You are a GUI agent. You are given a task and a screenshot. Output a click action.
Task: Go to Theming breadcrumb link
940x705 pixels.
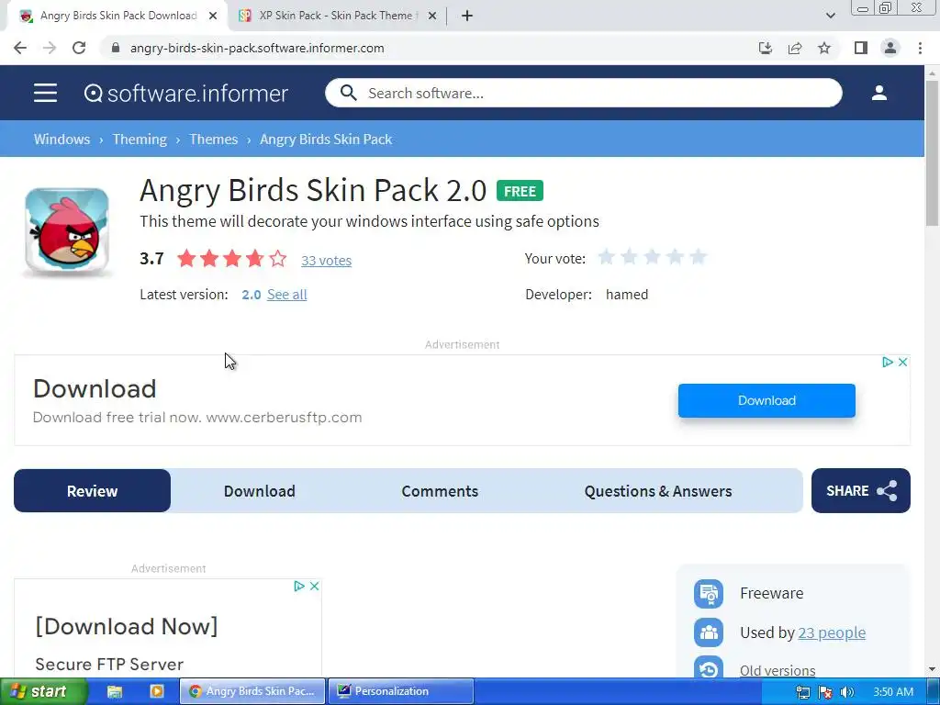[x=140, y=140]
